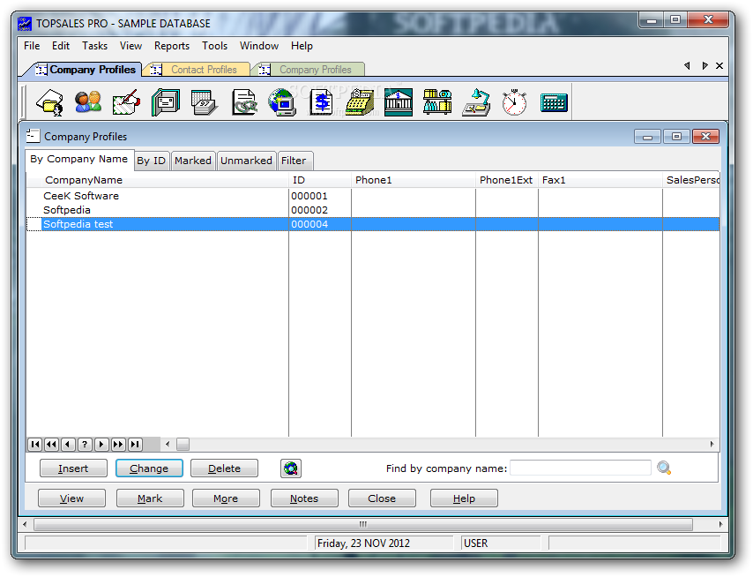Click the globe and computer toolbar icon

282,102
